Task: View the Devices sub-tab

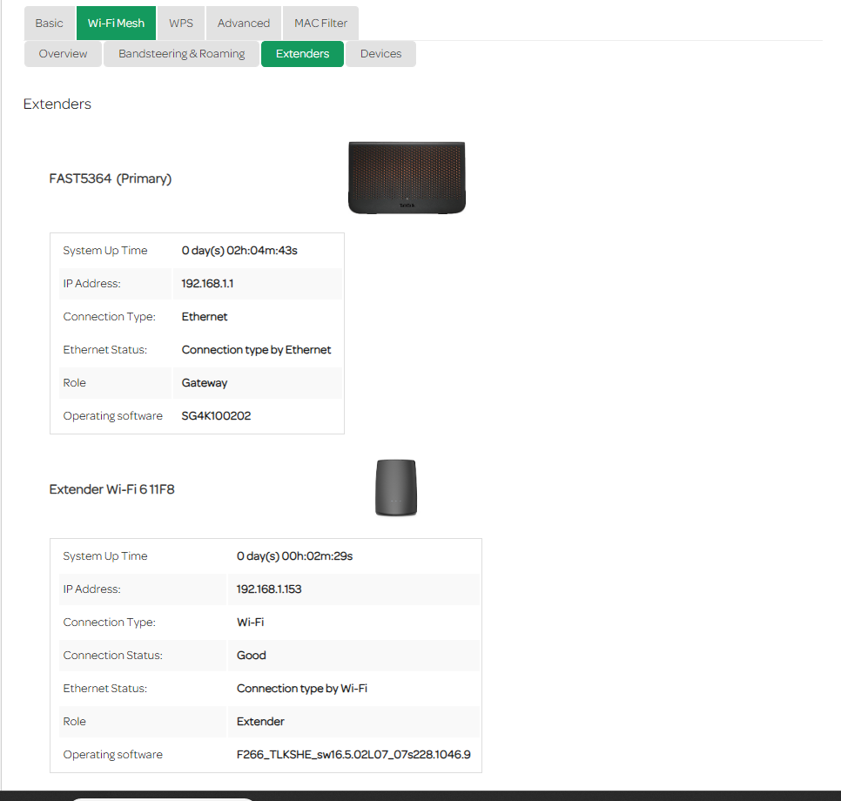Action: coord(380,53)
